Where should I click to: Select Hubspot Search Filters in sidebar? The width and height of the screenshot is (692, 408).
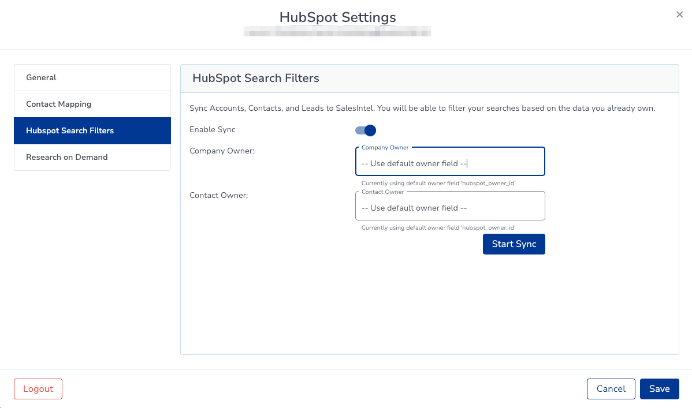92,130
